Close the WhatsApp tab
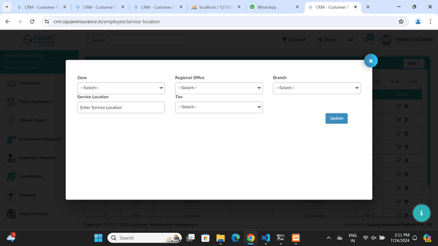 297,7
